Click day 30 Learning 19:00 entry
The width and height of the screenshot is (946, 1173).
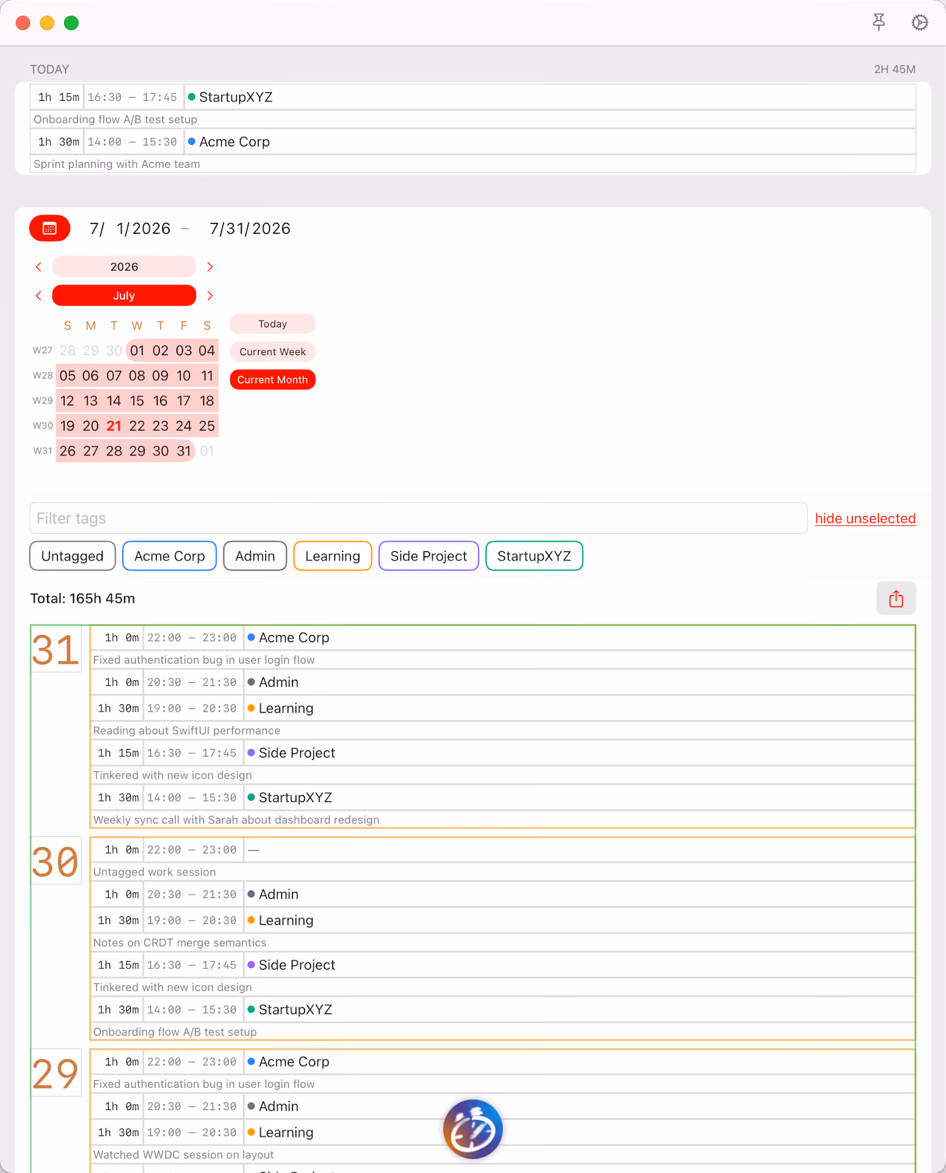503,921
